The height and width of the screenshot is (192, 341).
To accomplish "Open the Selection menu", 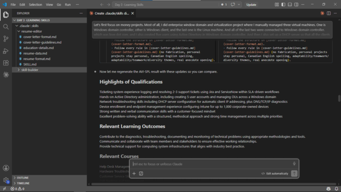I will pyautogui.click(x=35, y=5).
